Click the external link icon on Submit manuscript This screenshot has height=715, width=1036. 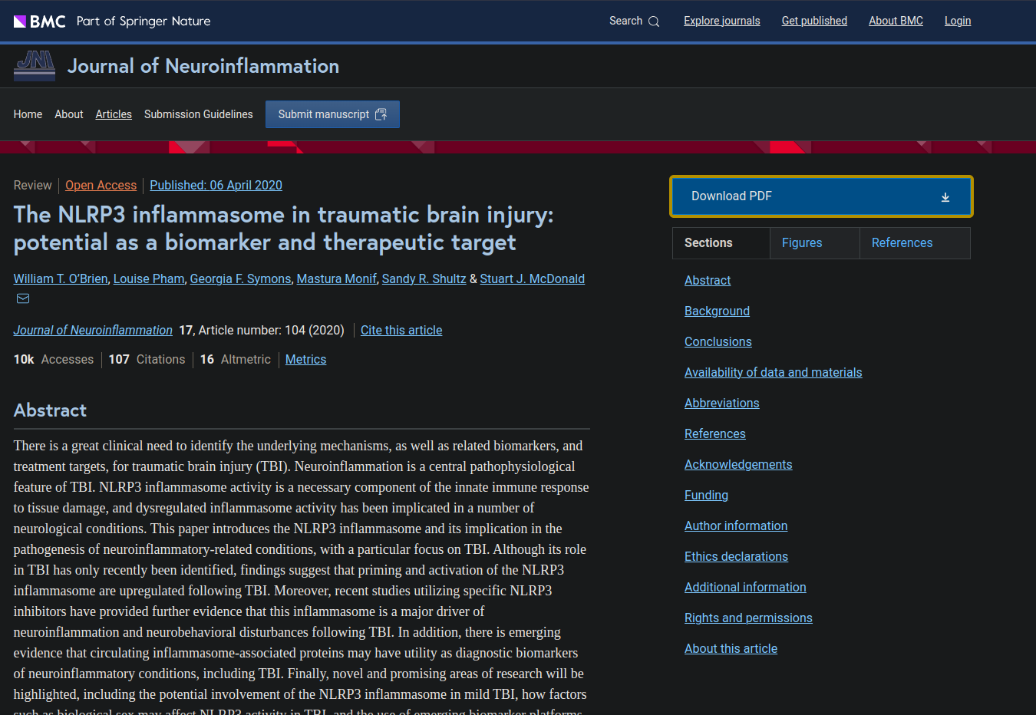coord(381,114)
